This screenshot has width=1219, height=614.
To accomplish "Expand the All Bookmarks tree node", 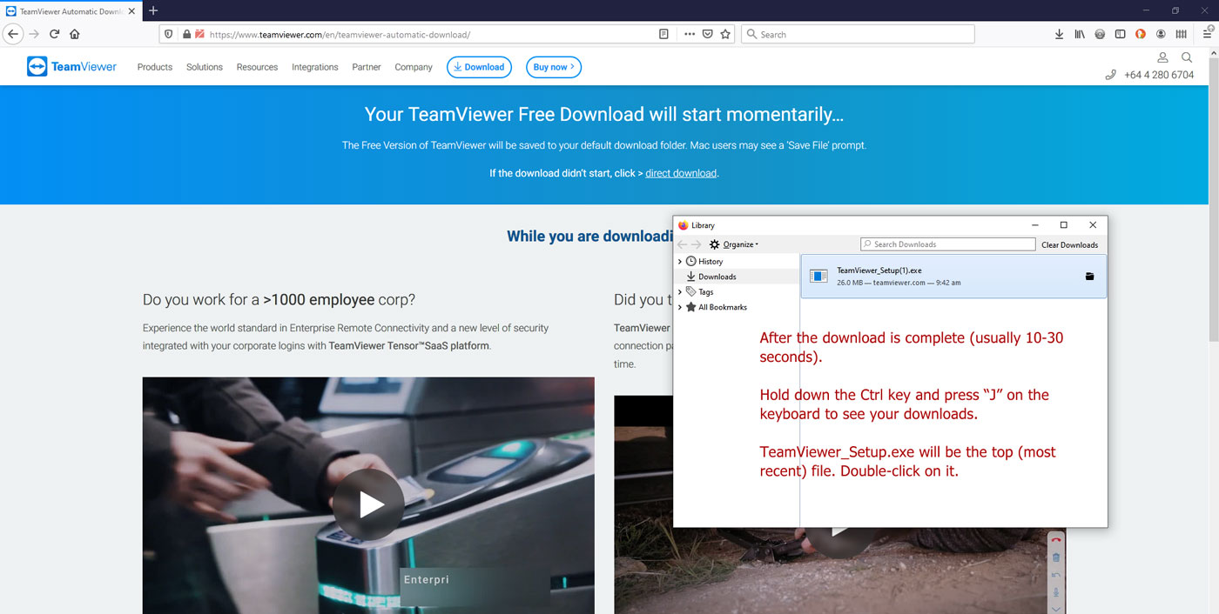I will (680, 307).
